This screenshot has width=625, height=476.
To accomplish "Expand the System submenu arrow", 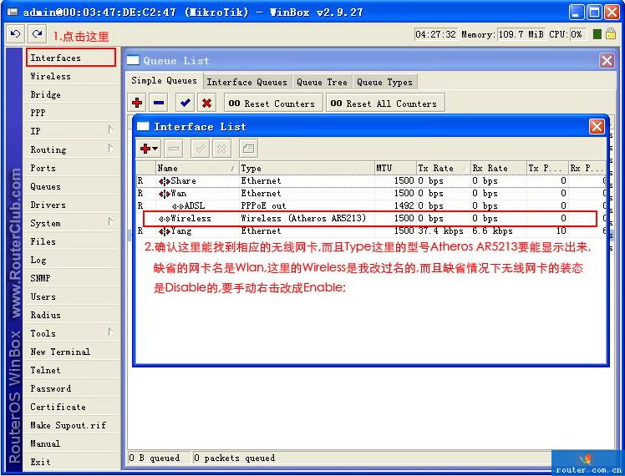I will 110,221.
